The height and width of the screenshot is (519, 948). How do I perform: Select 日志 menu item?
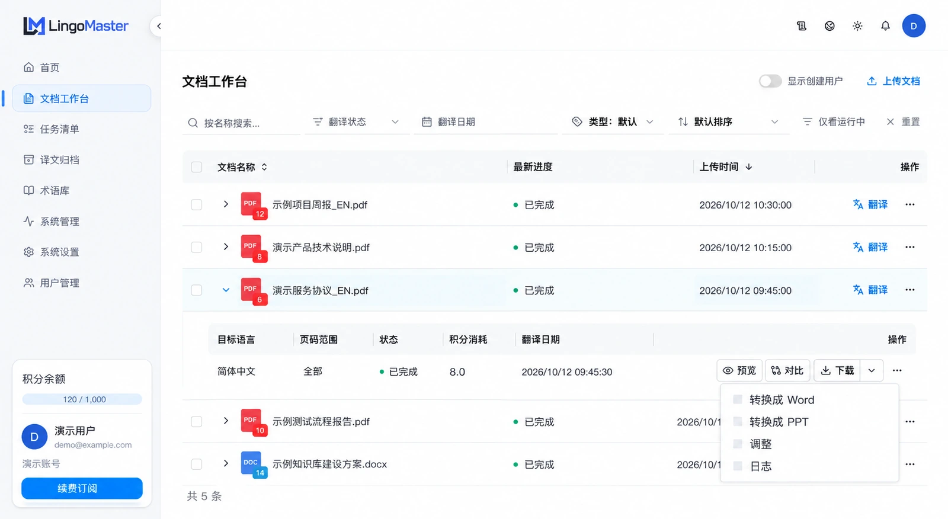point(809,467)
